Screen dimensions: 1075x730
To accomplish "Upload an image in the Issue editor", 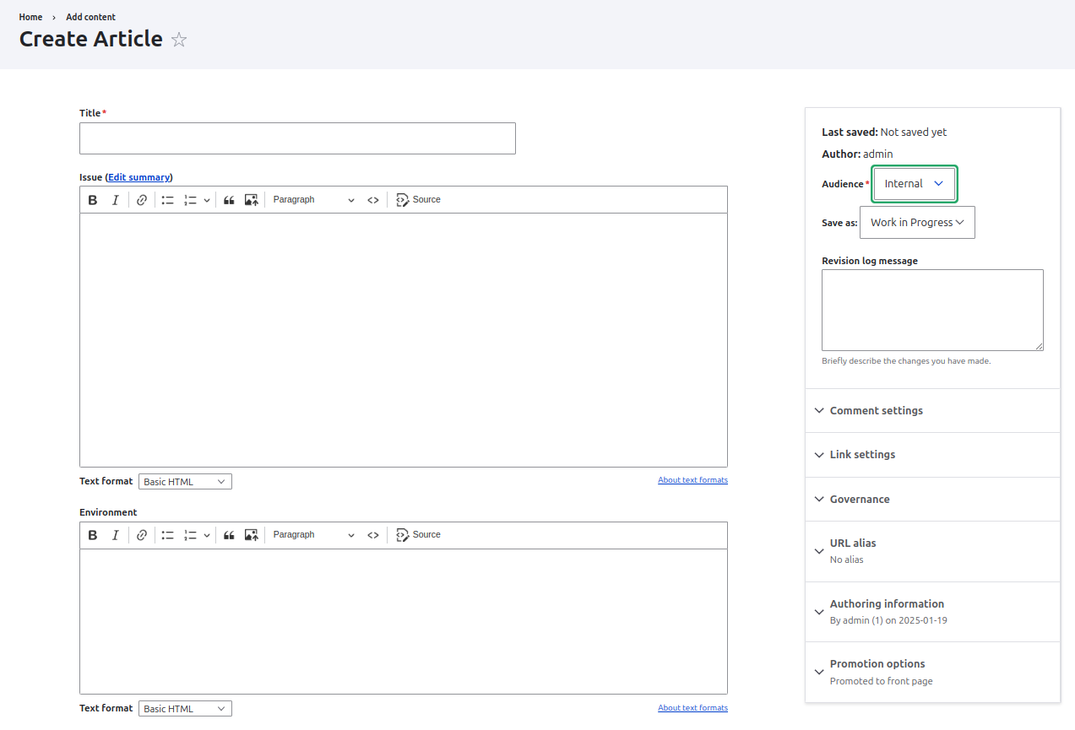I will [251, 200].
